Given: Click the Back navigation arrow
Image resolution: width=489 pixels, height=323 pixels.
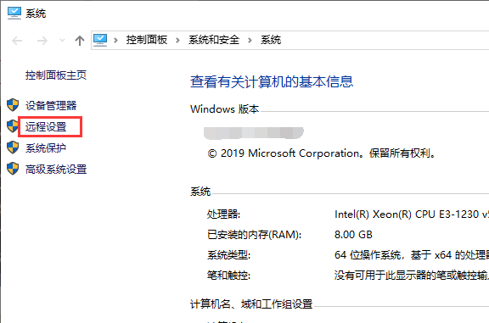Looking at the screenshot, I should [x=17, y=41].
